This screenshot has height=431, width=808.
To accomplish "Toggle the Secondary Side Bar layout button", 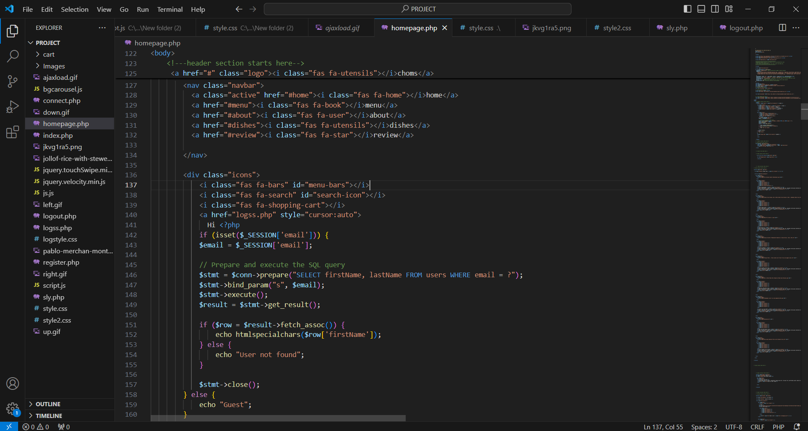I will [x=715, y=9].
